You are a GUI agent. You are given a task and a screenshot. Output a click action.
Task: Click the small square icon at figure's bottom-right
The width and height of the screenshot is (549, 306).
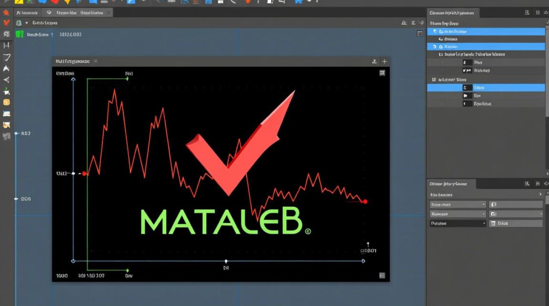click(382, 275)
